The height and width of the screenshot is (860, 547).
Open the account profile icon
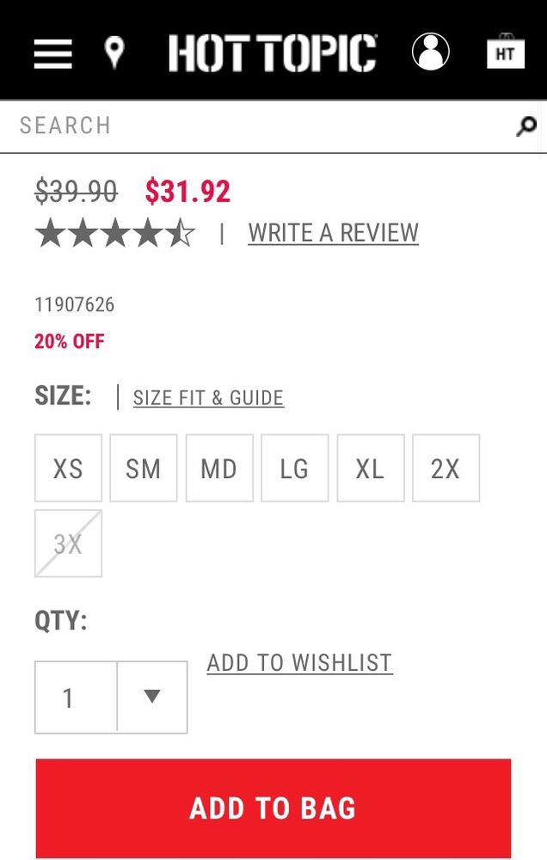(430, 52)
